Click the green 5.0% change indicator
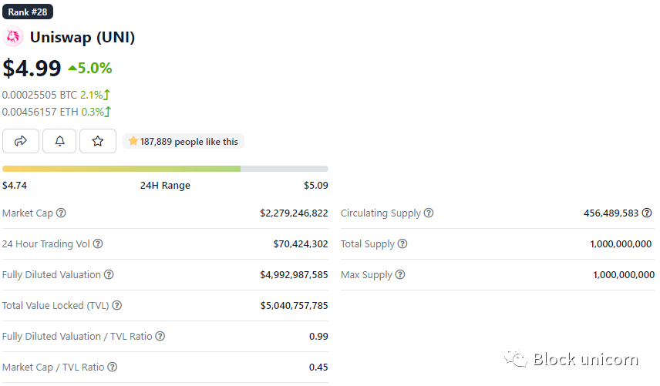This screenshot has height=386, width=660. click(90, 68)
